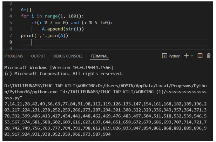Click line number 7 in gutter
Screen dimensions: 216x142
tap(11, 36)
